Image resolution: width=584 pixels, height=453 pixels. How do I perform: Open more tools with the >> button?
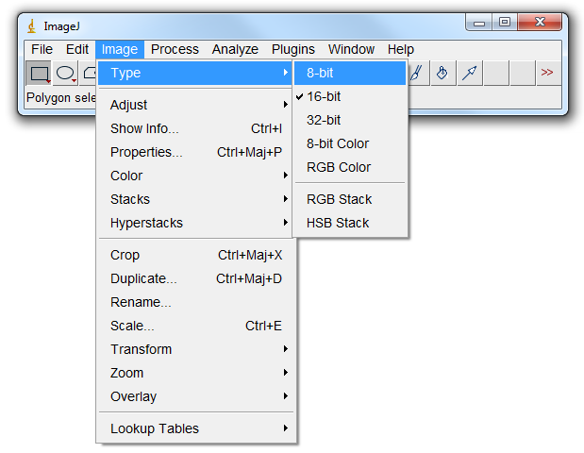pos(547,73)
